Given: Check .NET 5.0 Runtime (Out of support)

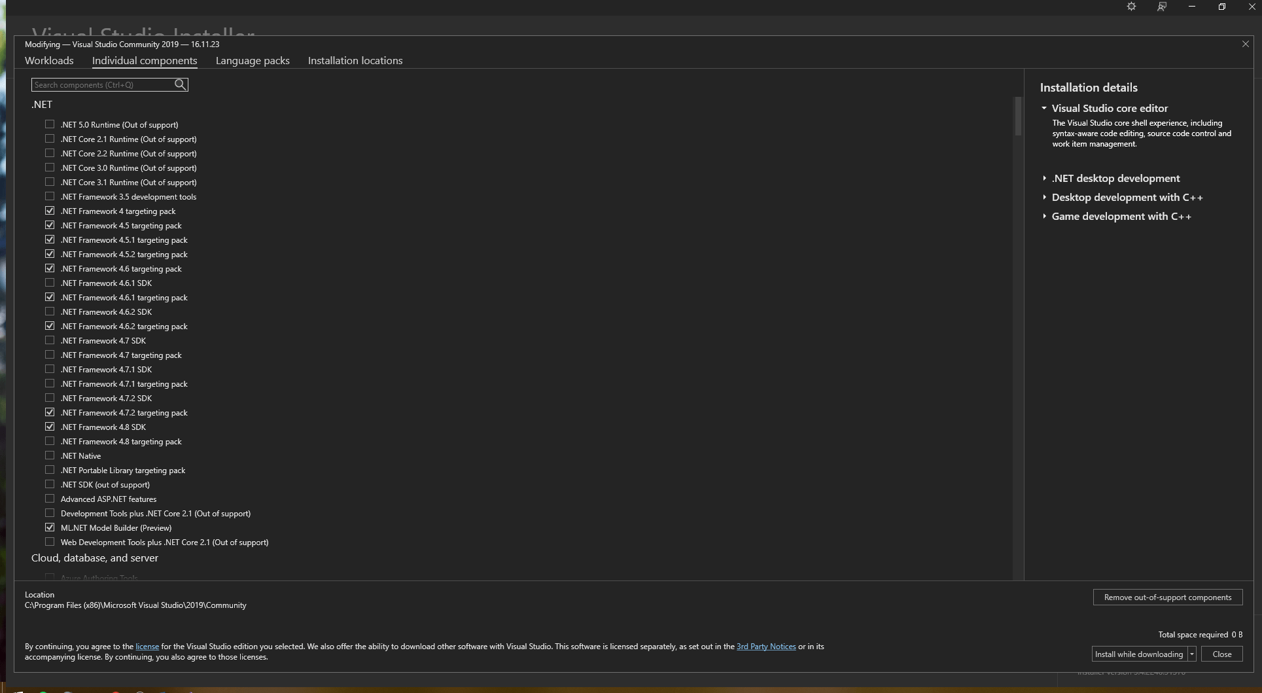Looking at the screenshot, I should pos(50,124).
